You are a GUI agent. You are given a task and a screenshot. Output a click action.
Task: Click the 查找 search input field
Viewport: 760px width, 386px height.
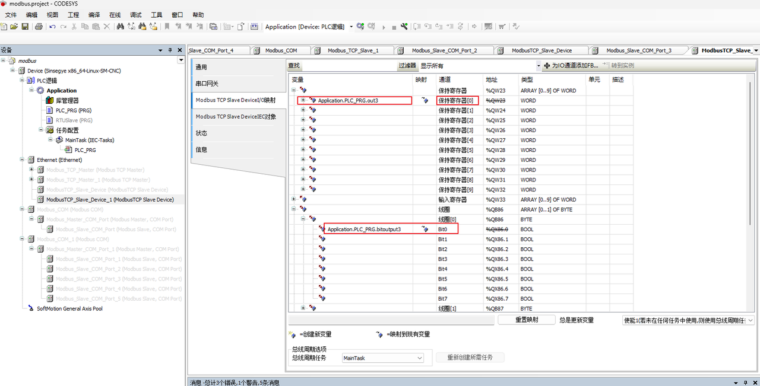point(349,66)
